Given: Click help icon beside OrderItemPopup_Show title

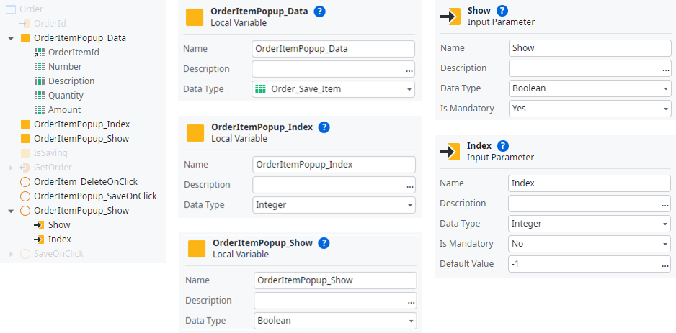Looking at the screenshot, I should click(x=324, y=243).
